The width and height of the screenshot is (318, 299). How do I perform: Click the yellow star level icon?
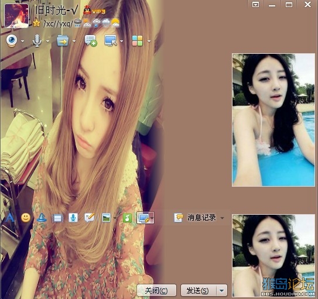36,23
